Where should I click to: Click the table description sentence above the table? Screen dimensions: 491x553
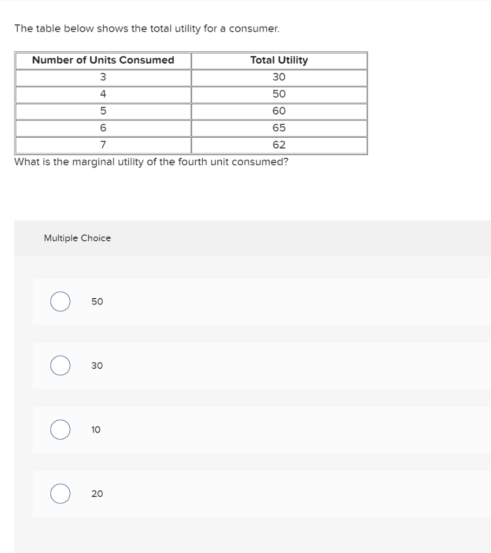(x=147, y=29)
